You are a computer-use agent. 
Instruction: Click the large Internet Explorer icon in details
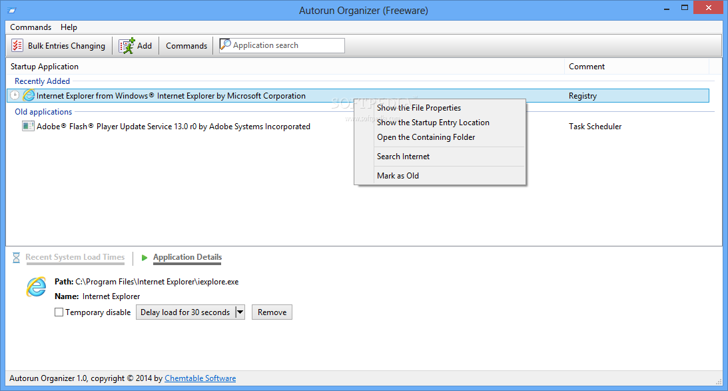(36, 287)
